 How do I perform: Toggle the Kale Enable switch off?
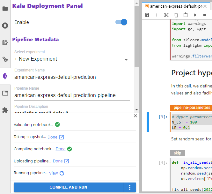point(121,22)
